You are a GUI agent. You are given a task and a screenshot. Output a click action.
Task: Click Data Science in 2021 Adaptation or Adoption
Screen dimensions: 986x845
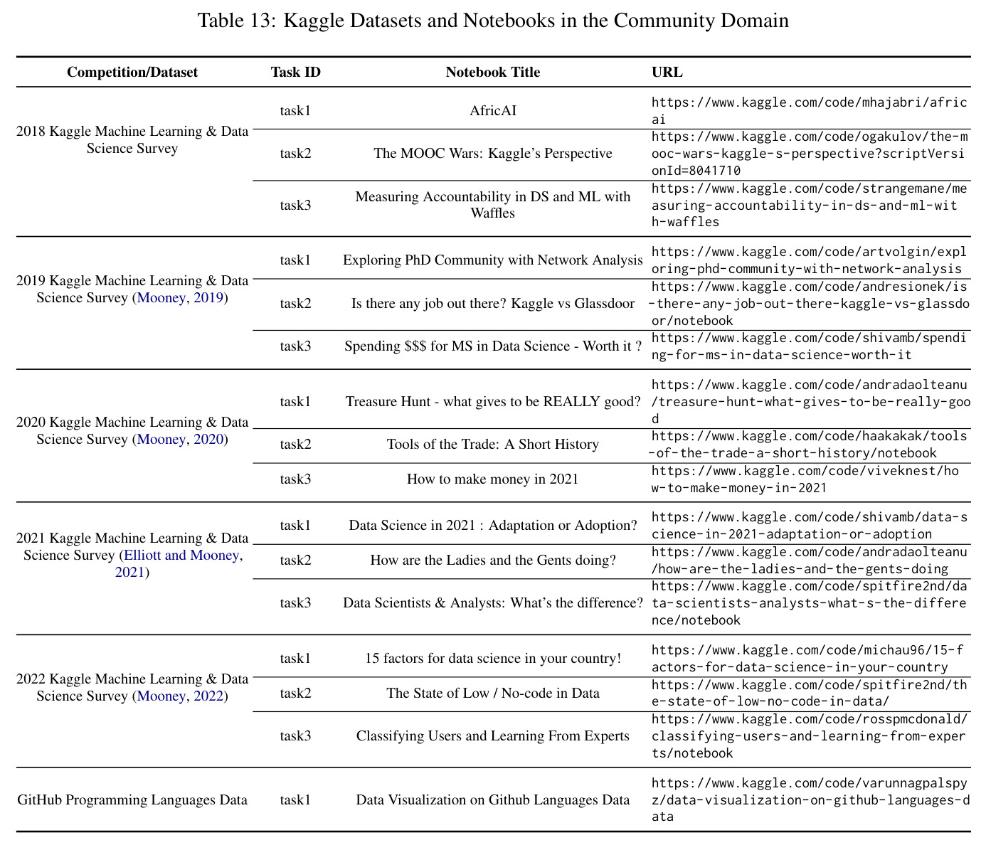coord(493,526)
